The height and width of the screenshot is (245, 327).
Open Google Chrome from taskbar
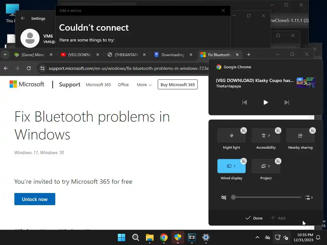click(x=164, y=237)
